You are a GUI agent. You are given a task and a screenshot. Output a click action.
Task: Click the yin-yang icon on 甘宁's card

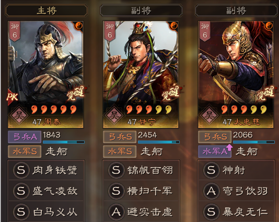pyautogui.click(x=173, y=26)
